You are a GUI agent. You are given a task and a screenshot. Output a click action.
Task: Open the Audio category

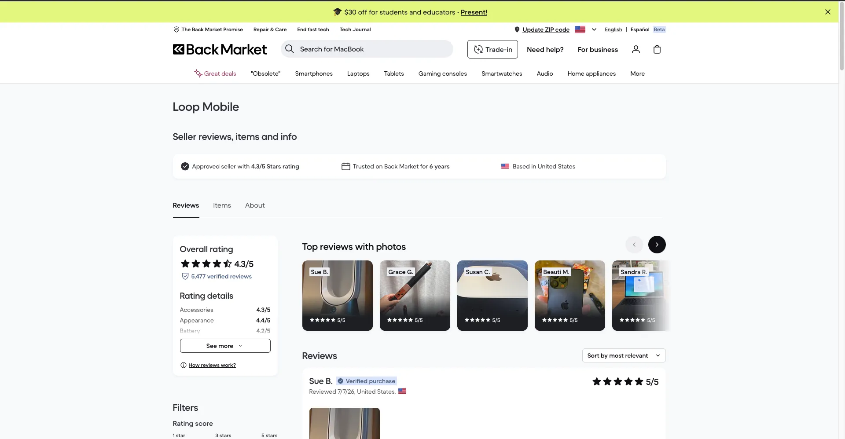(x=544, y=73)
